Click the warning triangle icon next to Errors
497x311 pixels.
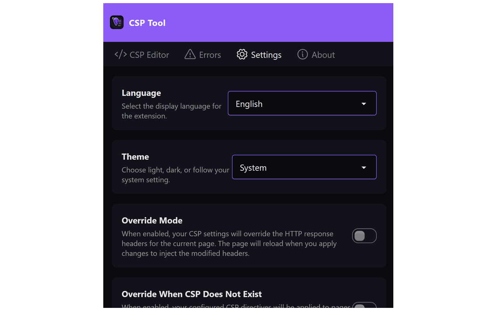[x=189, y=54]
